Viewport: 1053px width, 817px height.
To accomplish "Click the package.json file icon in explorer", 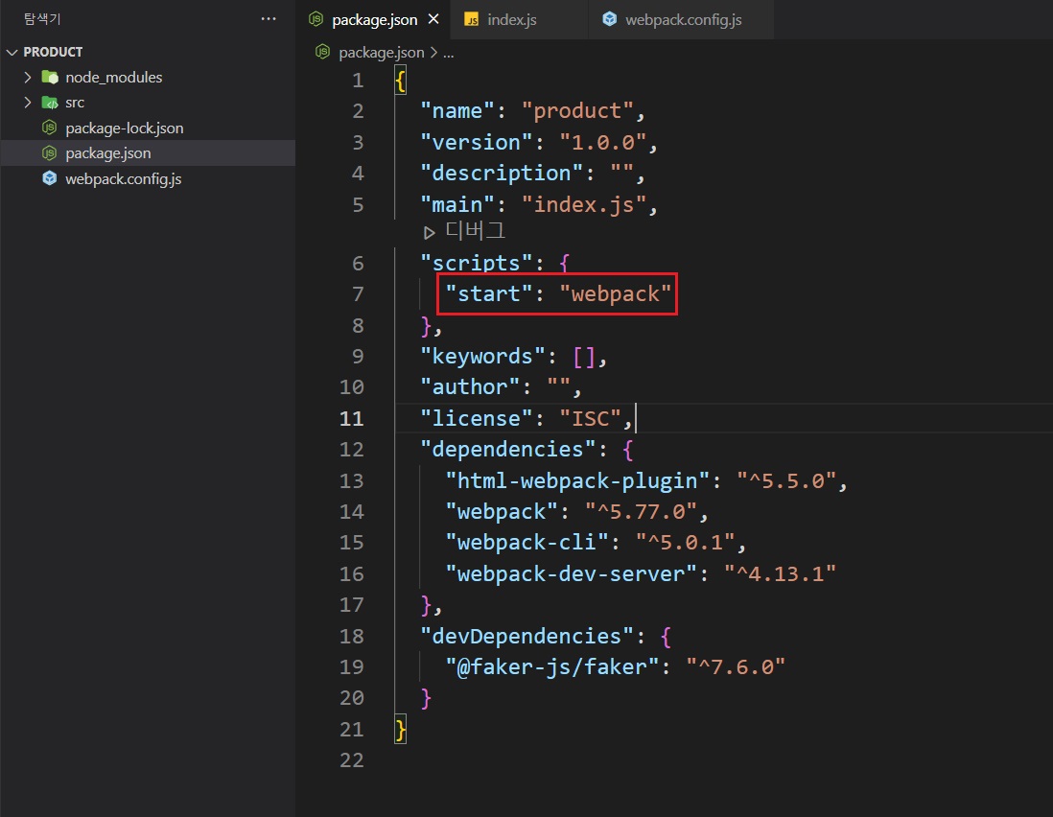I will [x=50, y=153].
